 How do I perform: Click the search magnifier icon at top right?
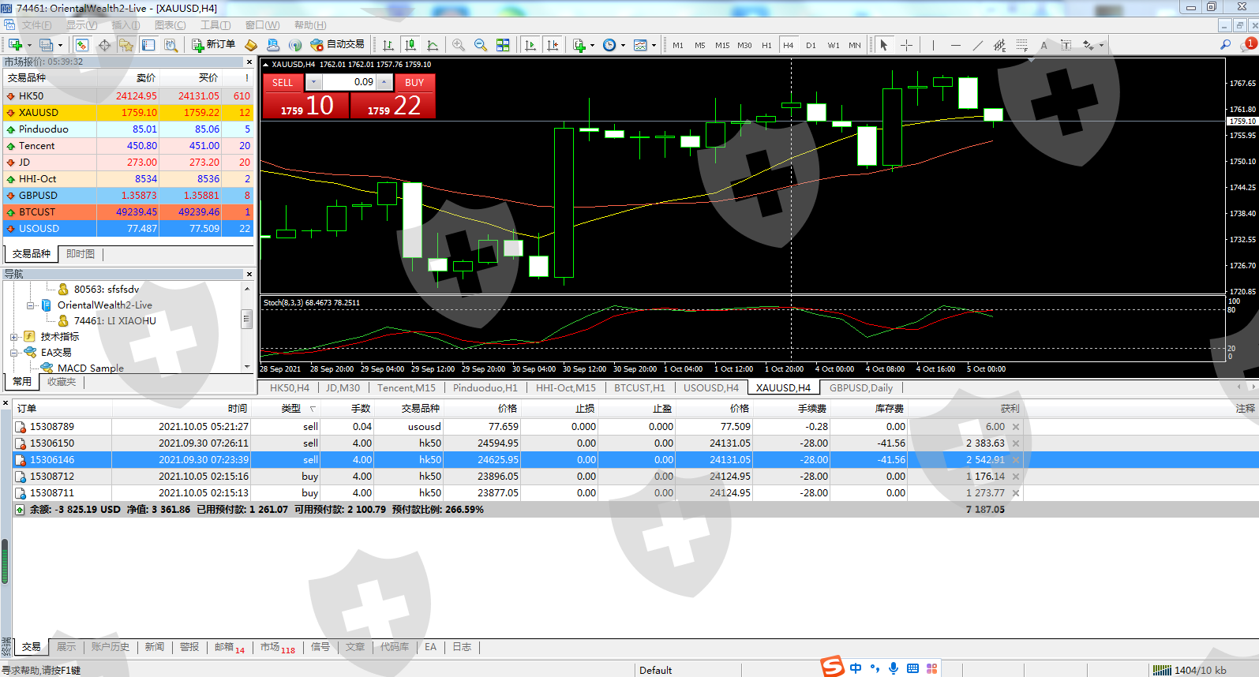coord(1225,45)
